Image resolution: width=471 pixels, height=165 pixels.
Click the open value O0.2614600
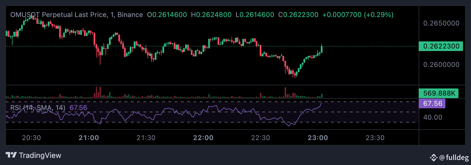click(x=167, y=15)
